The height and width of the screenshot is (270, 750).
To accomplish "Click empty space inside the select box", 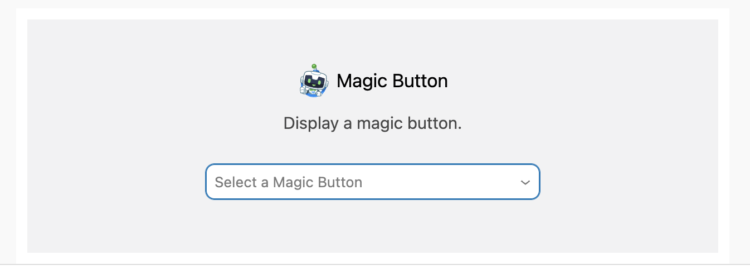I will tap(446, 182).
